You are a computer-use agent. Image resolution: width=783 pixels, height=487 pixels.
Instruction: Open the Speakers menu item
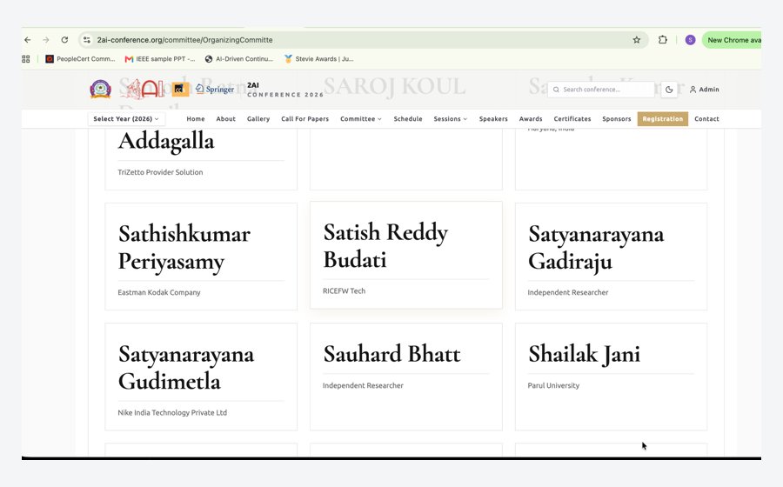tap(493, 119)
